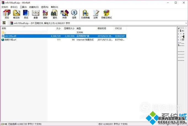188x126 pixels.
Task: Click the CRC value EE802347
Action: pos(120,36)
